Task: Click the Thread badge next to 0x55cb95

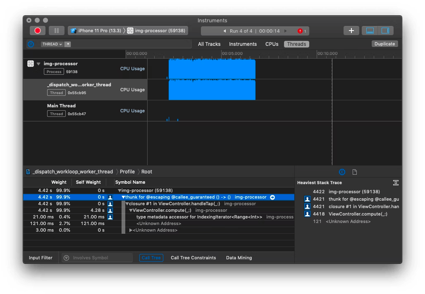Action: tap(56, 92)
